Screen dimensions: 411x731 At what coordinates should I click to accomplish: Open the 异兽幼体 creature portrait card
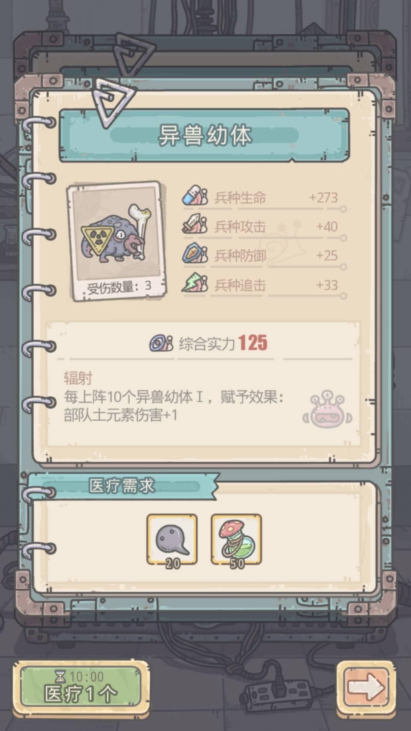click(116, 242)
